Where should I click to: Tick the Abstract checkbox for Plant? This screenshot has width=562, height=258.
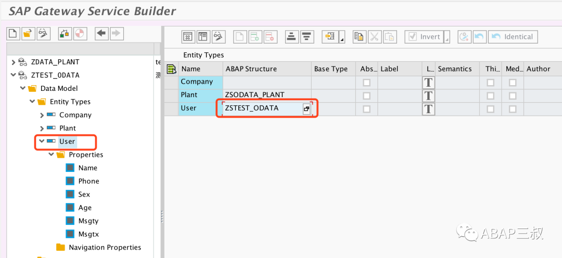(366, 96)
